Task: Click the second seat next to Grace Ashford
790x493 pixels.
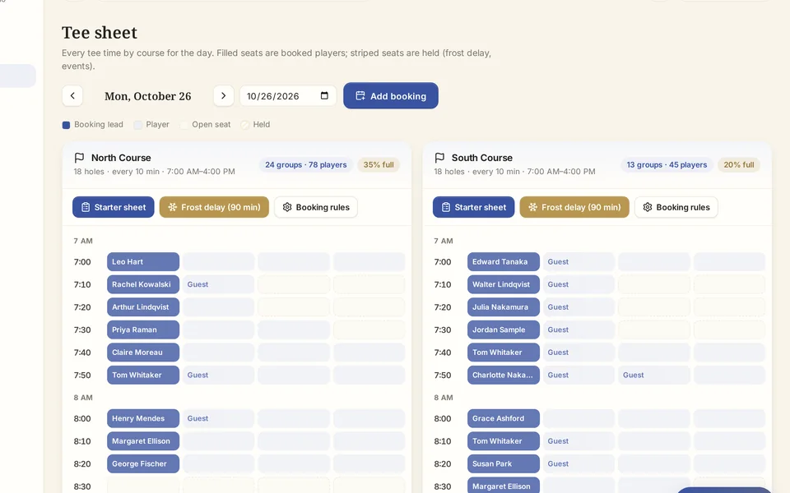Action: tap(579, 418)
